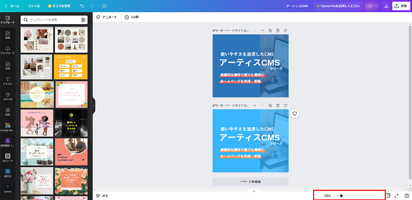Click the template search field
Screen dimensions: 412x200
click(x=54, y=19)
